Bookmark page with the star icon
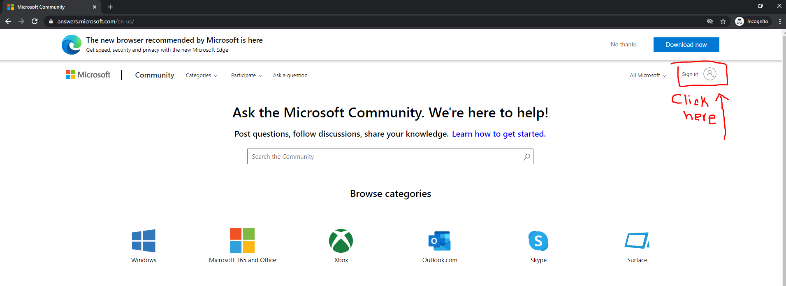 pos(723,21)
